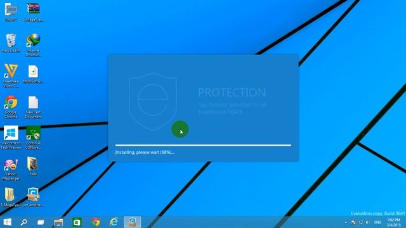Open the MultiSoftw... file icon

33,74
